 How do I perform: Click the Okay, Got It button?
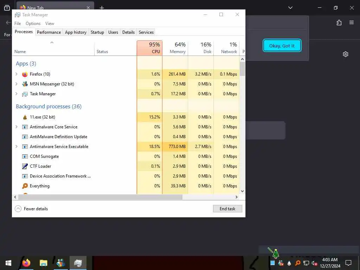(282, 46)
